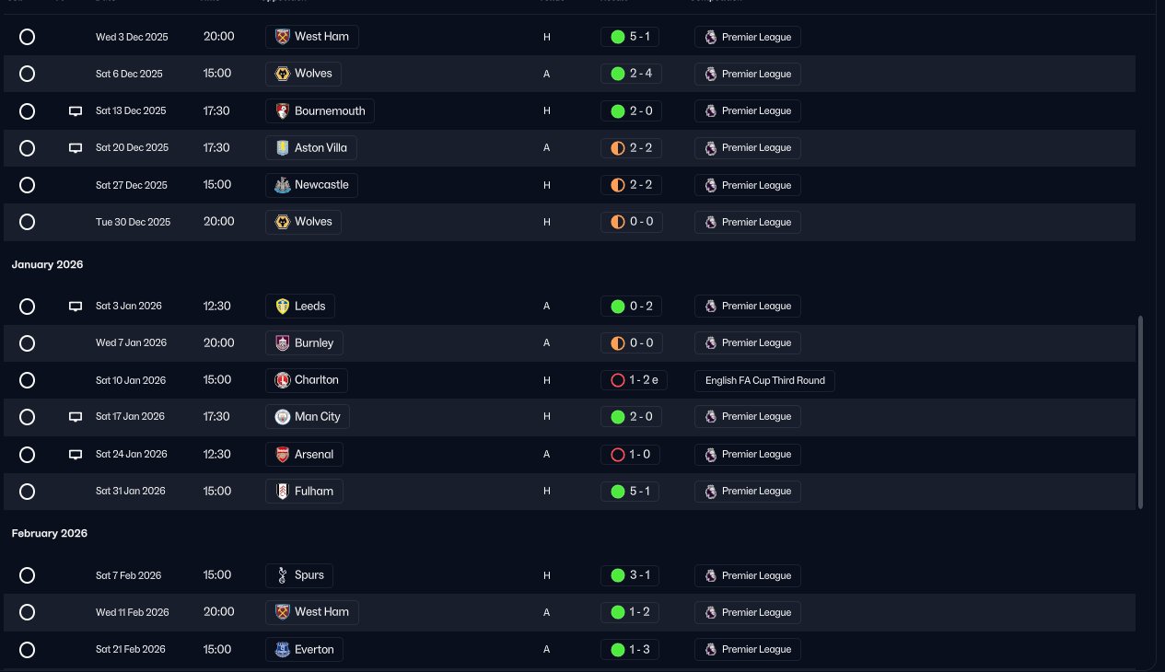This screenshot has width=1165, height=672.
Task: Select the circle for Wolves 6 Dec match
Action: [x=27, y=74]
